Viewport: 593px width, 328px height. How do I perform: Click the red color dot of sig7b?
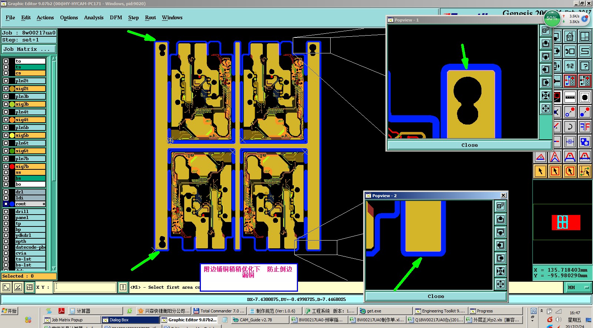click(12, 166)
